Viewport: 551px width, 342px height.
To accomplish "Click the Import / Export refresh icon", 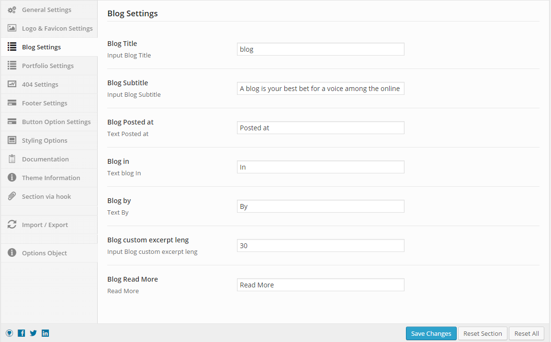I will [x=12, y=224].
